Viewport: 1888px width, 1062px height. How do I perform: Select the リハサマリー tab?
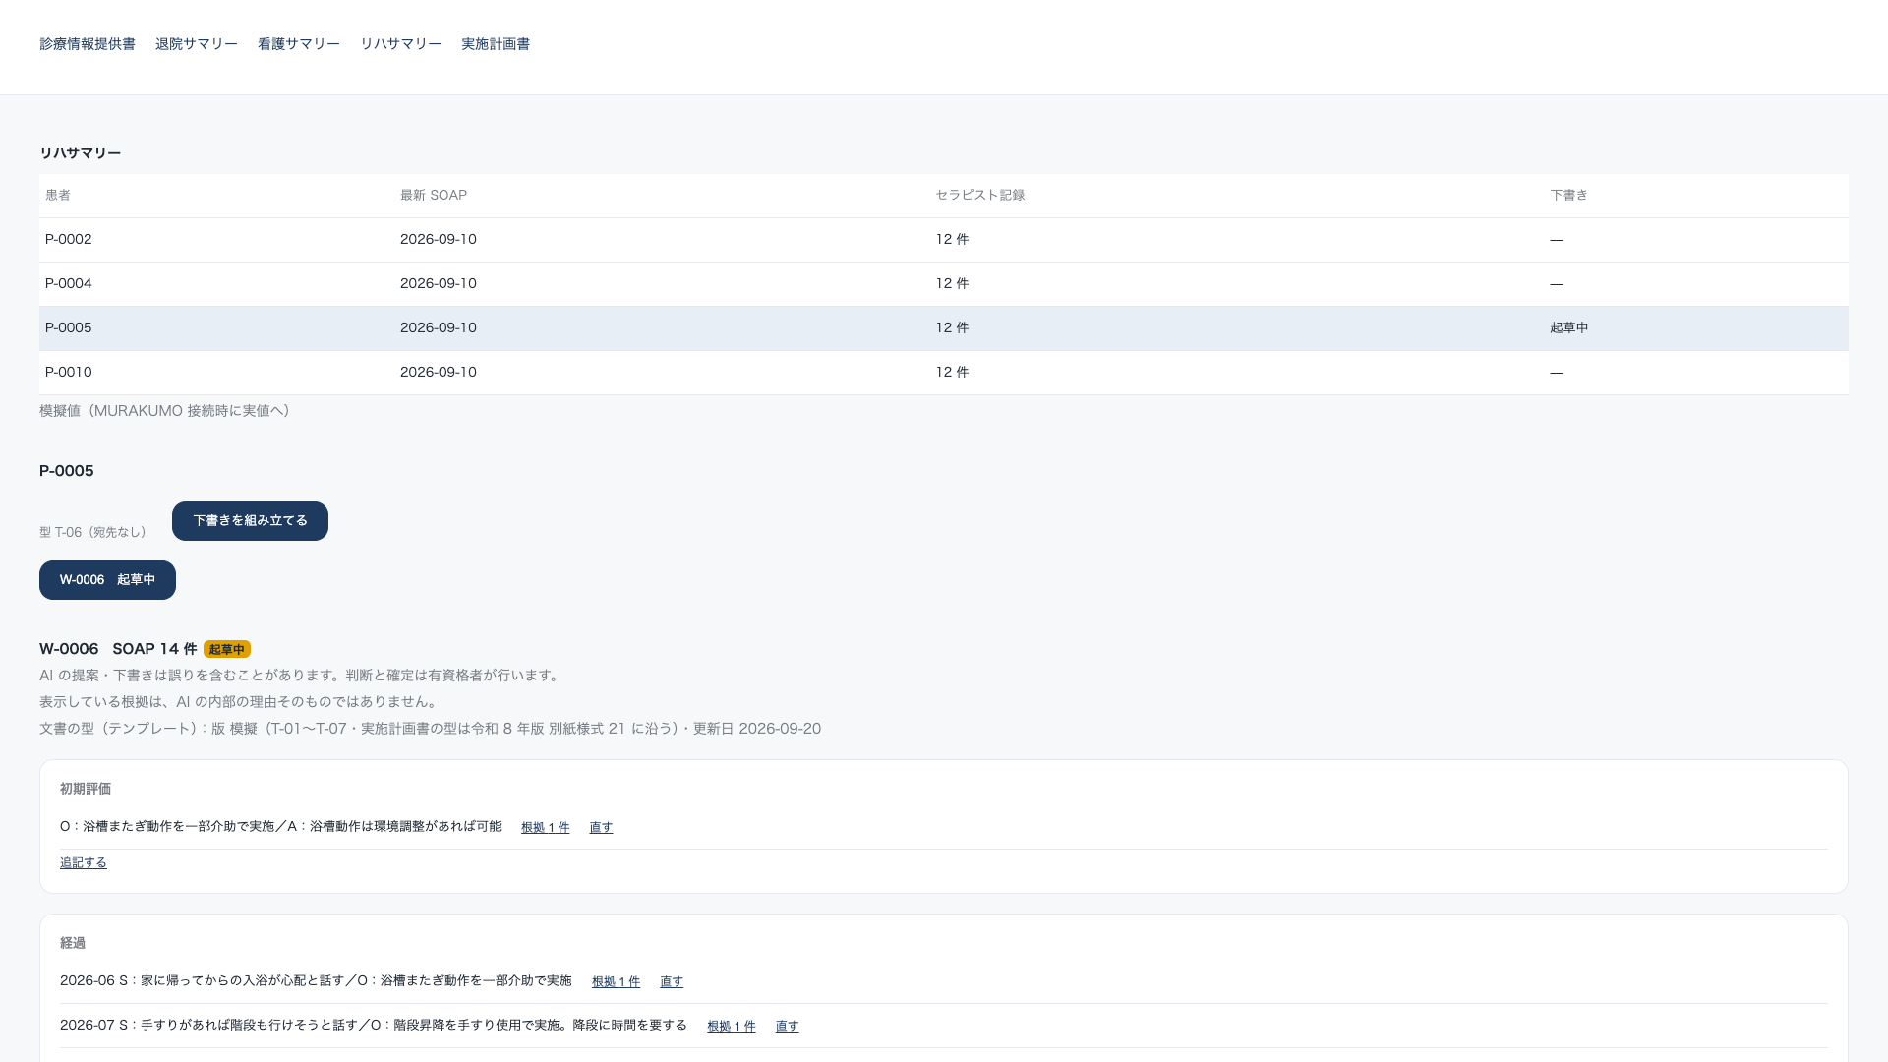(400, 44)
